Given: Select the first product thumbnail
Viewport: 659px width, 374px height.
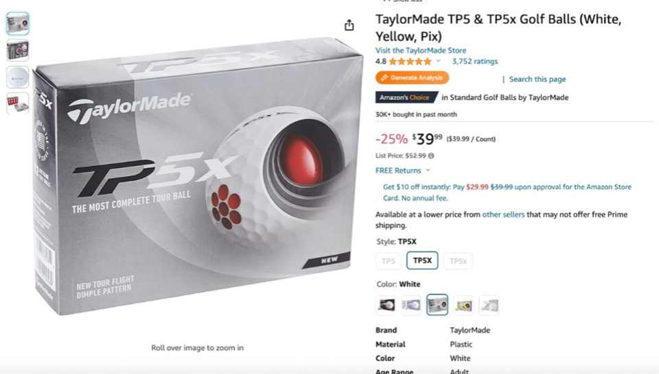Looking at the screenshot, I should 18,23.
